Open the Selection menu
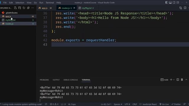The width and height of the screenshot is (189, 106). pos(20,3)
